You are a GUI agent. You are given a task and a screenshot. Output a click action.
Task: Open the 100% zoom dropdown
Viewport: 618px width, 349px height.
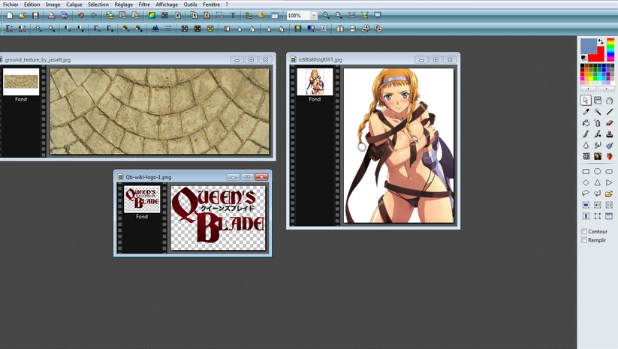point(314,15)
